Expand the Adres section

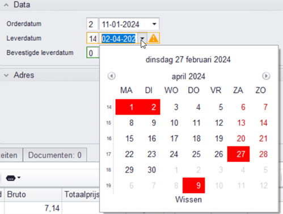pyautogui.click(x=6, y=76)
